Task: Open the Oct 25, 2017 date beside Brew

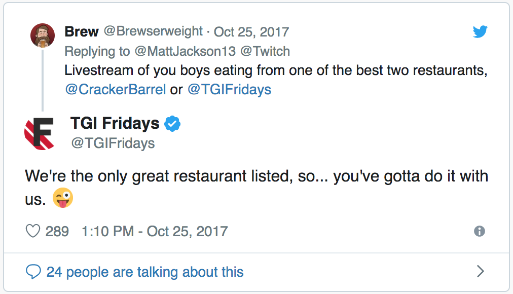Action: [251, 32]
